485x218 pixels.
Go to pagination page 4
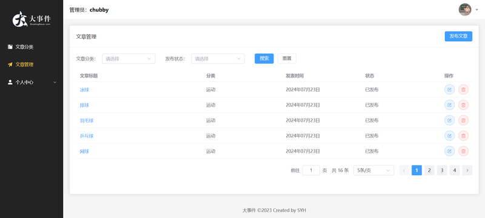(455, 170)
